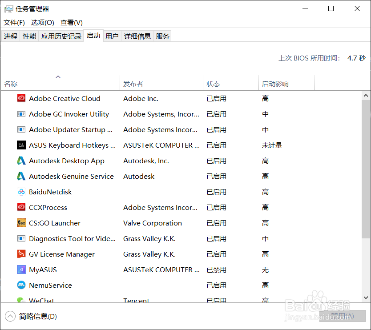Click publisher Valve Corporation
This screenshot has width=371, height=330.
click(x=153, y=223)
